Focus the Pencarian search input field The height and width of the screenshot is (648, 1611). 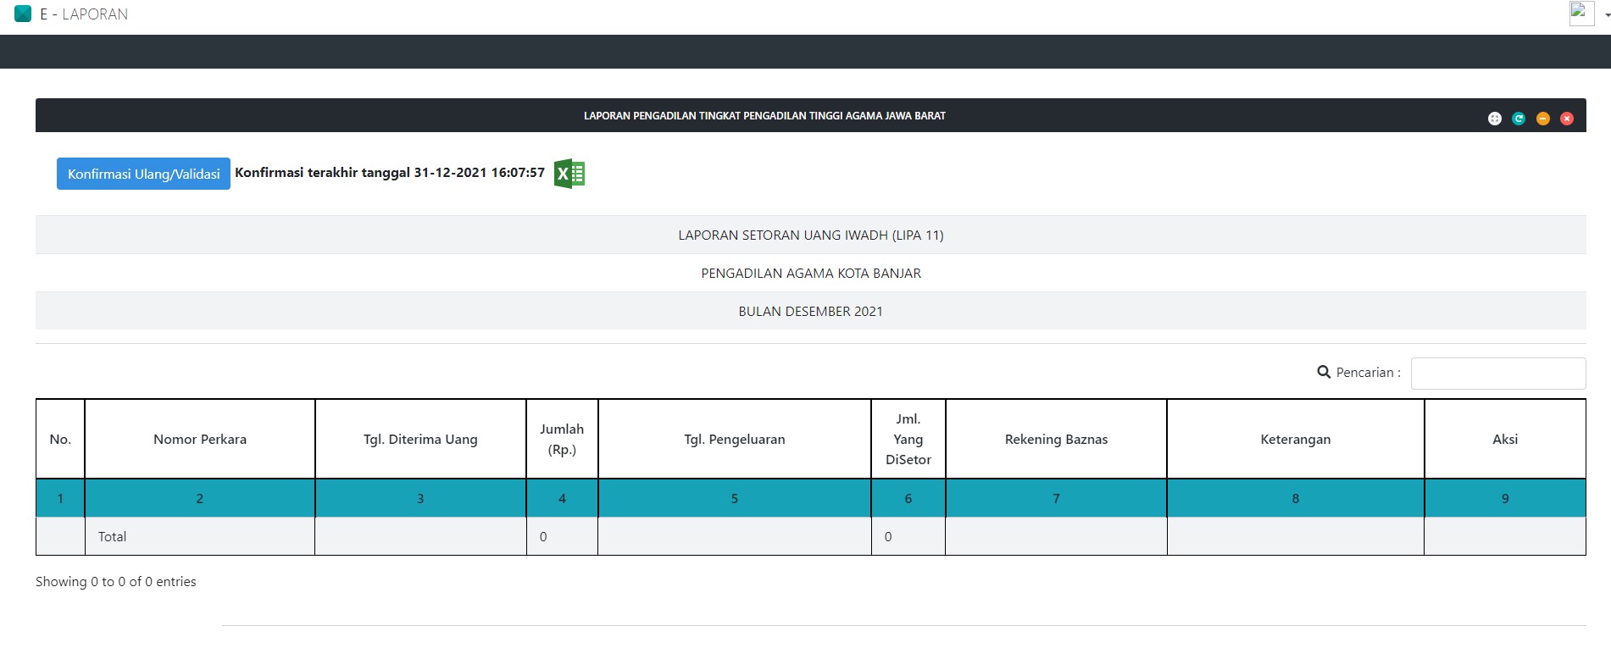click(1498, 374)
